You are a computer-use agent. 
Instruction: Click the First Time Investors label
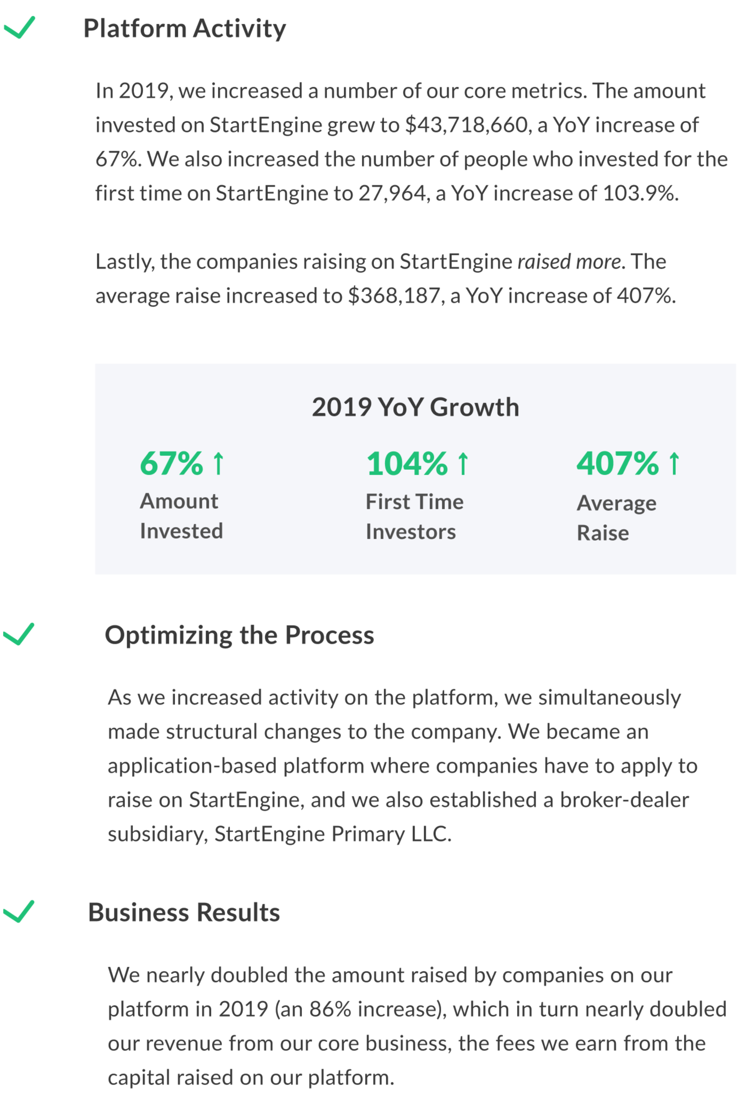pos(414,517)
